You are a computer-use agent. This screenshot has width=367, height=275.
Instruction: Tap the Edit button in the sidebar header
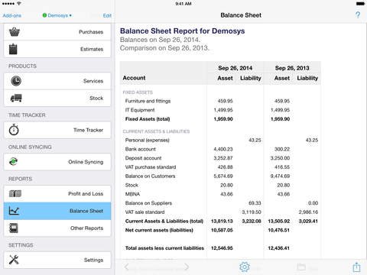coord(107,15)
